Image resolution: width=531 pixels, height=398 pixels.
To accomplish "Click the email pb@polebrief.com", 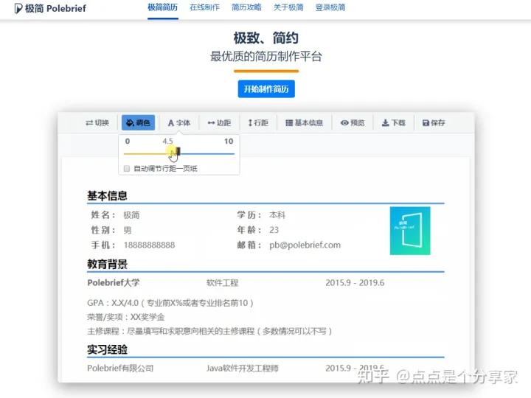I will [x=305, y=245].
